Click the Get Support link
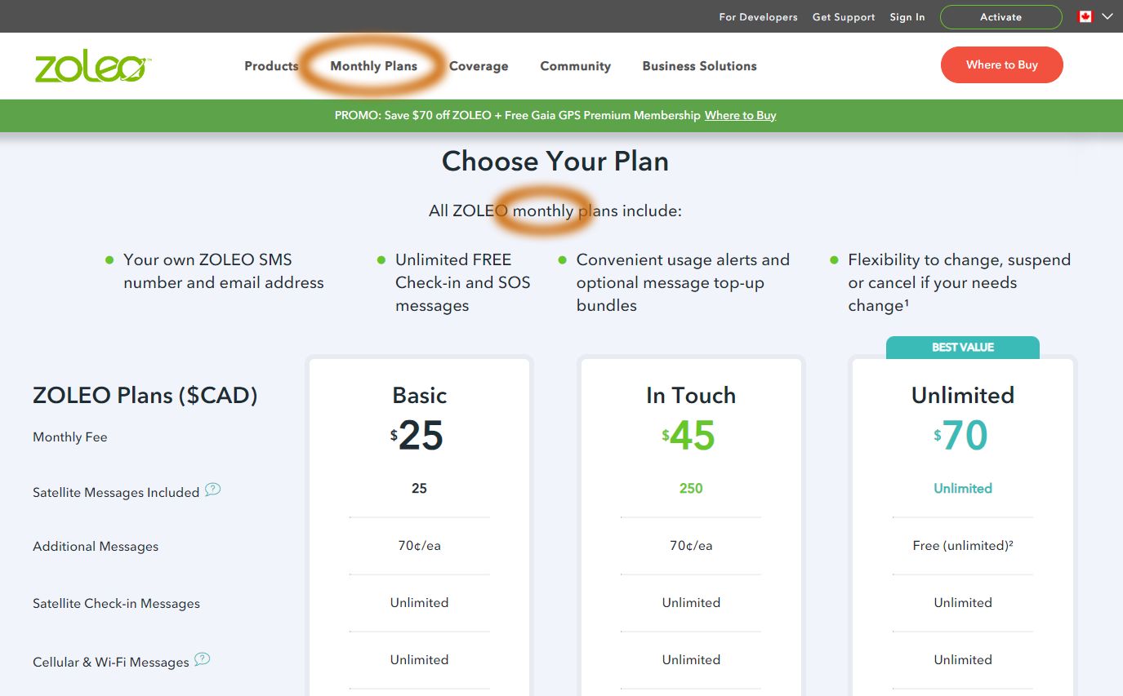 click(x=844, y=17)
